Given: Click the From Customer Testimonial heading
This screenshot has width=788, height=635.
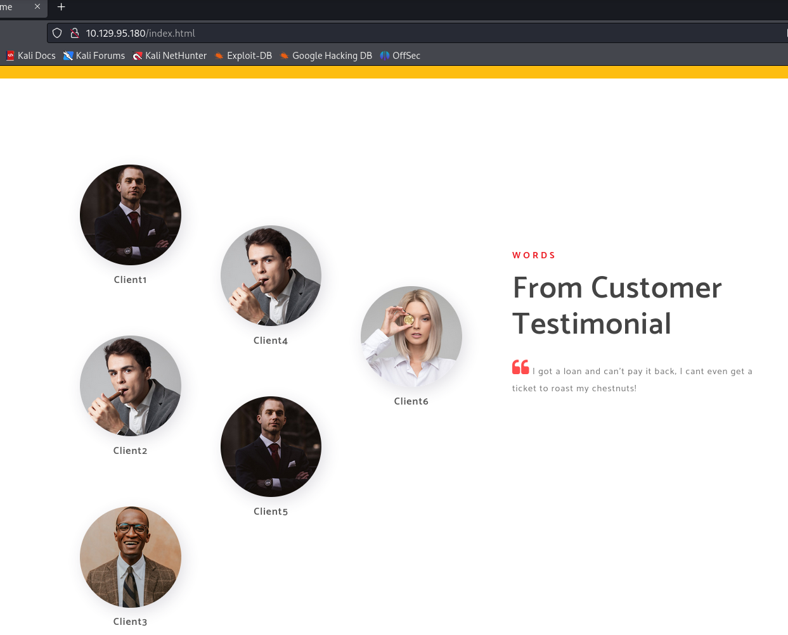Looking at the screenshot, I should (x=617, y=305).
